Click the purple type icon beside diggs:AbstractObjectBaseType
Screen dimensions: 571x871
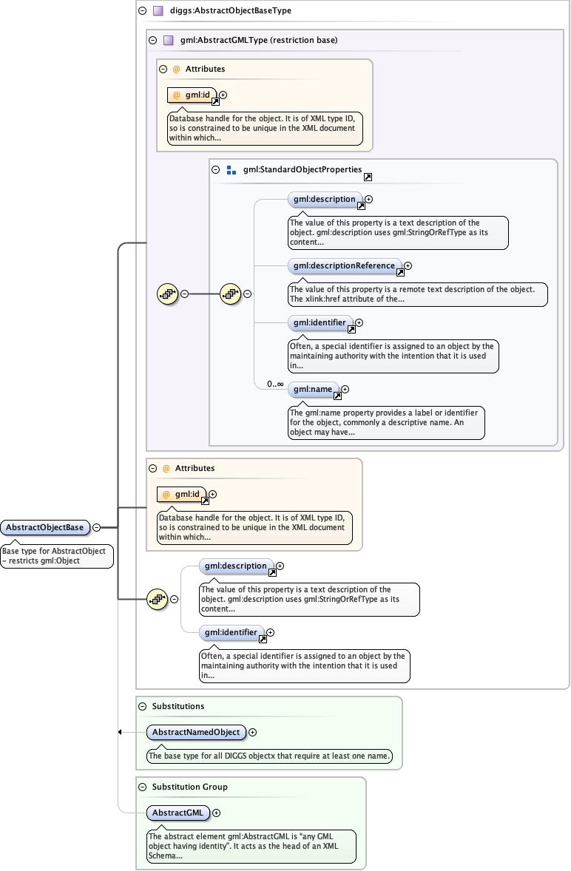158,11
